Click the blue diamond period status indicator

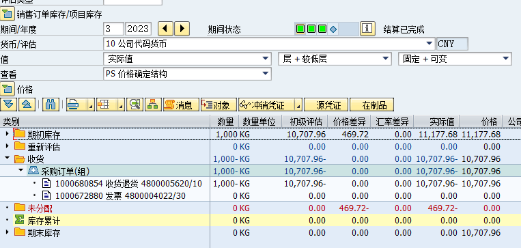click(333, 29)
